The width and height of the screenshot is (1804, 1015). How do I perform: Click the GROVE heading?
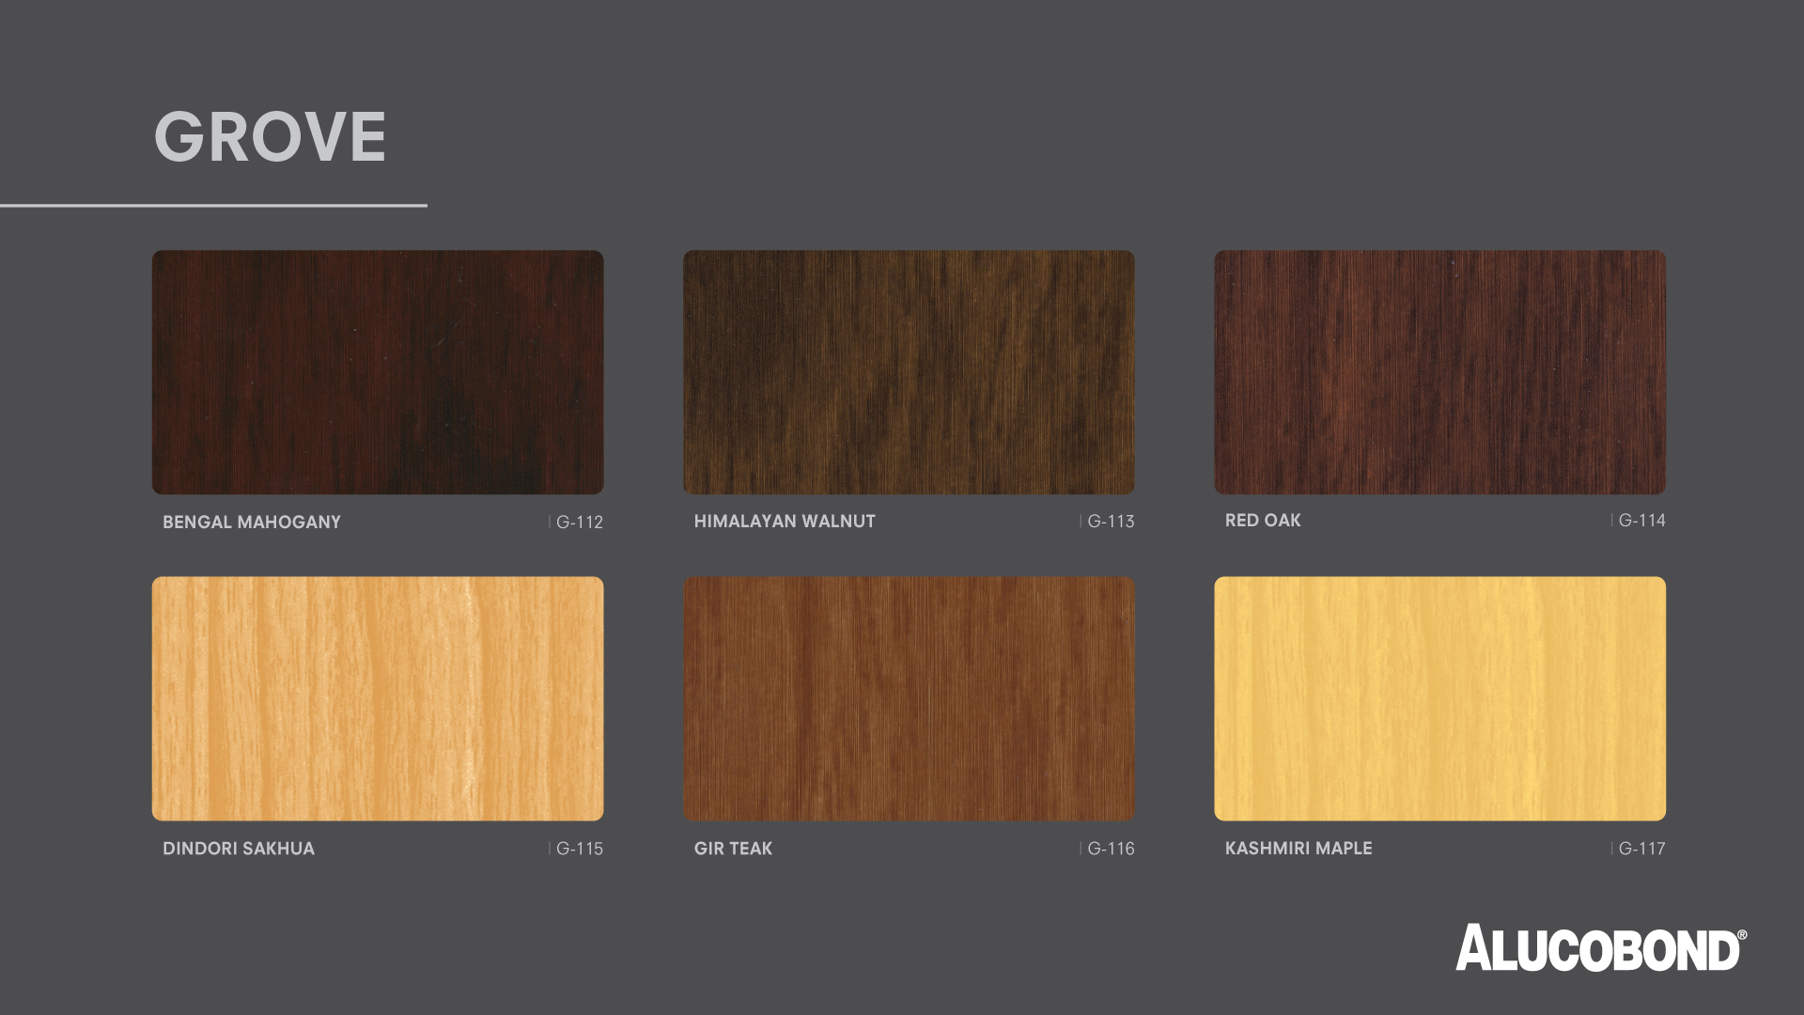tap(271, 137)
